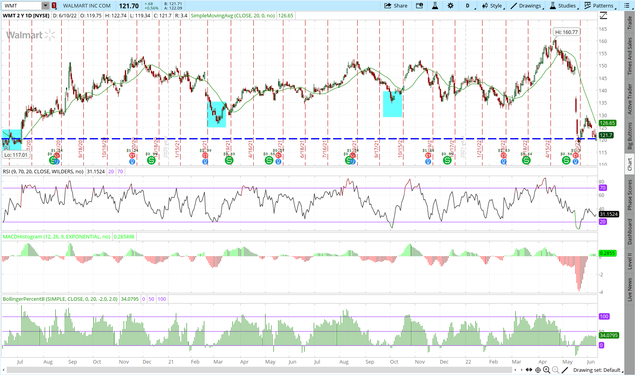Click the Studies flask icon
The image size is (635, 375).
553,6
